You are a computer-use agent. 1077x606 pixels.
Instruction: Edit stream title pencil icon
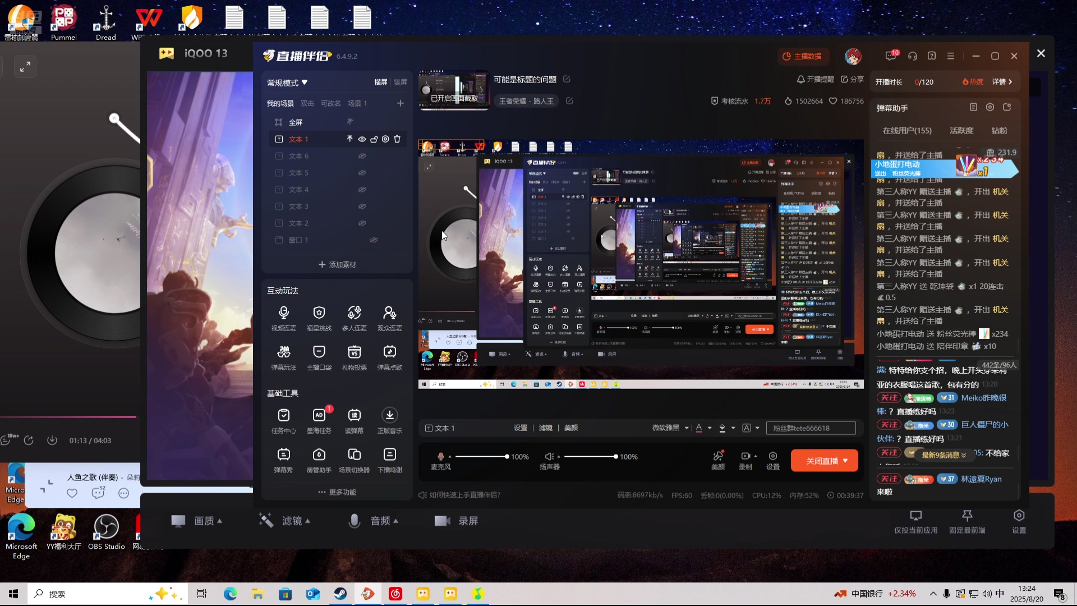pyautogui.click(x=567, y=79)
